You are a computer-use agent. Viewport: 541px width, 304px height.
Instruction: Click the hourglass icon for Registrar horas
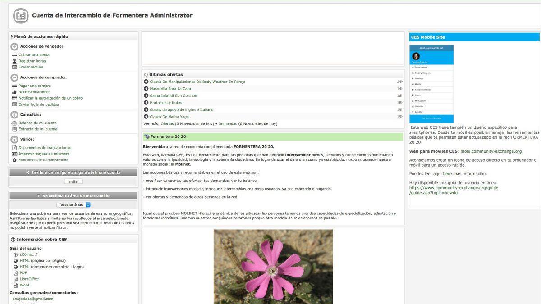click(x=14, y=61)
